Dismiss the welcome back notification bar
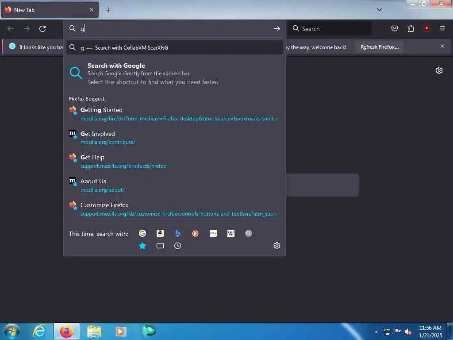 point(442,46)
